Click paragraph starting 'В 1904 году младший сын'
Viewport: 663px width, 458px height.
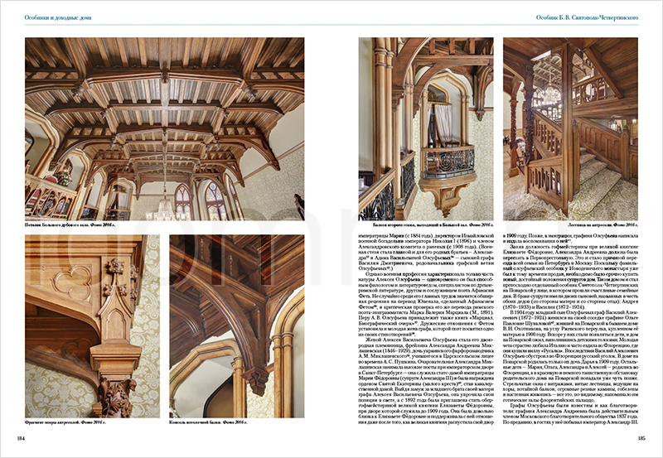pos(570,359)
